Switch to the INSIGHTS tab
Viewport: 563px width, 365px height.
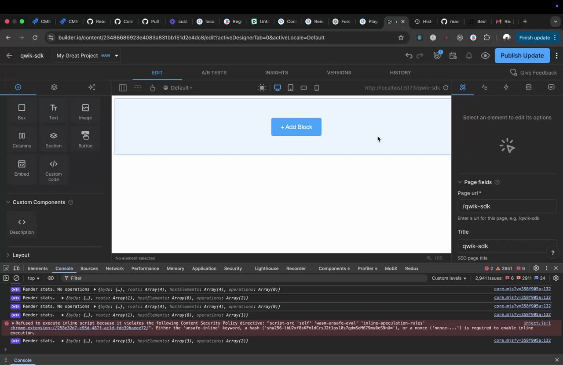277,72
